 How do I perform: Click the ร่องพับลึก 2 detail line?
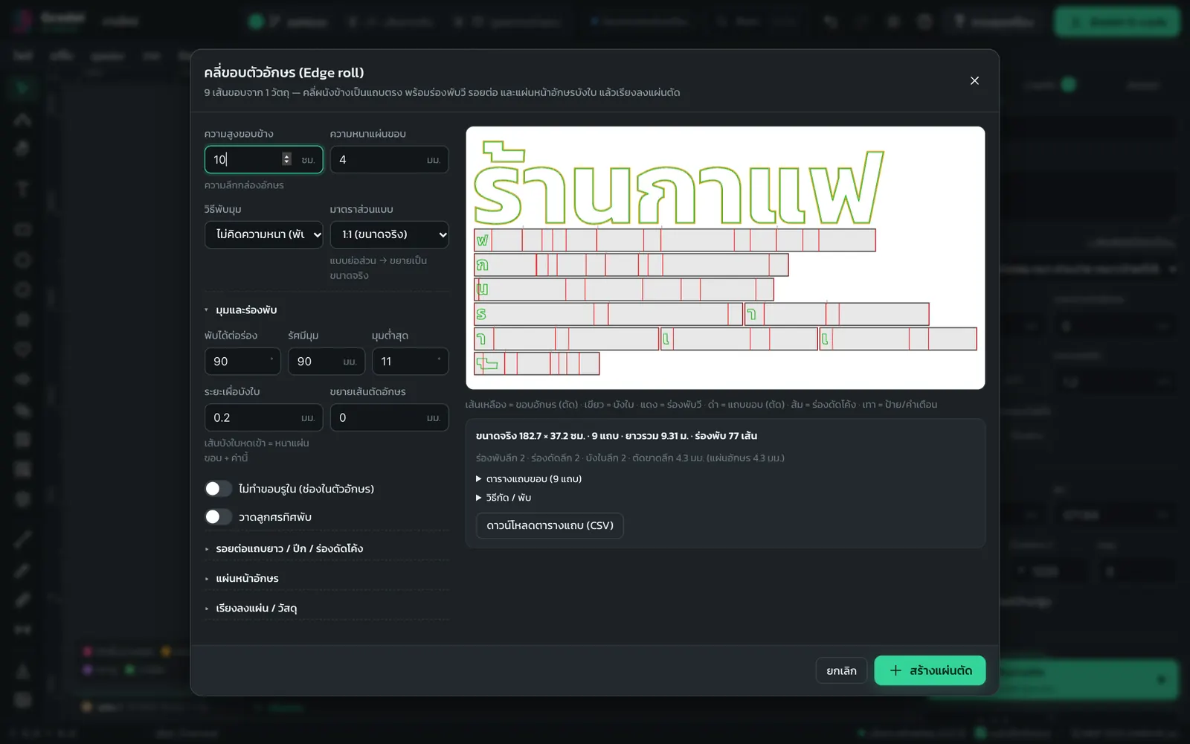[x=630, y=458]
